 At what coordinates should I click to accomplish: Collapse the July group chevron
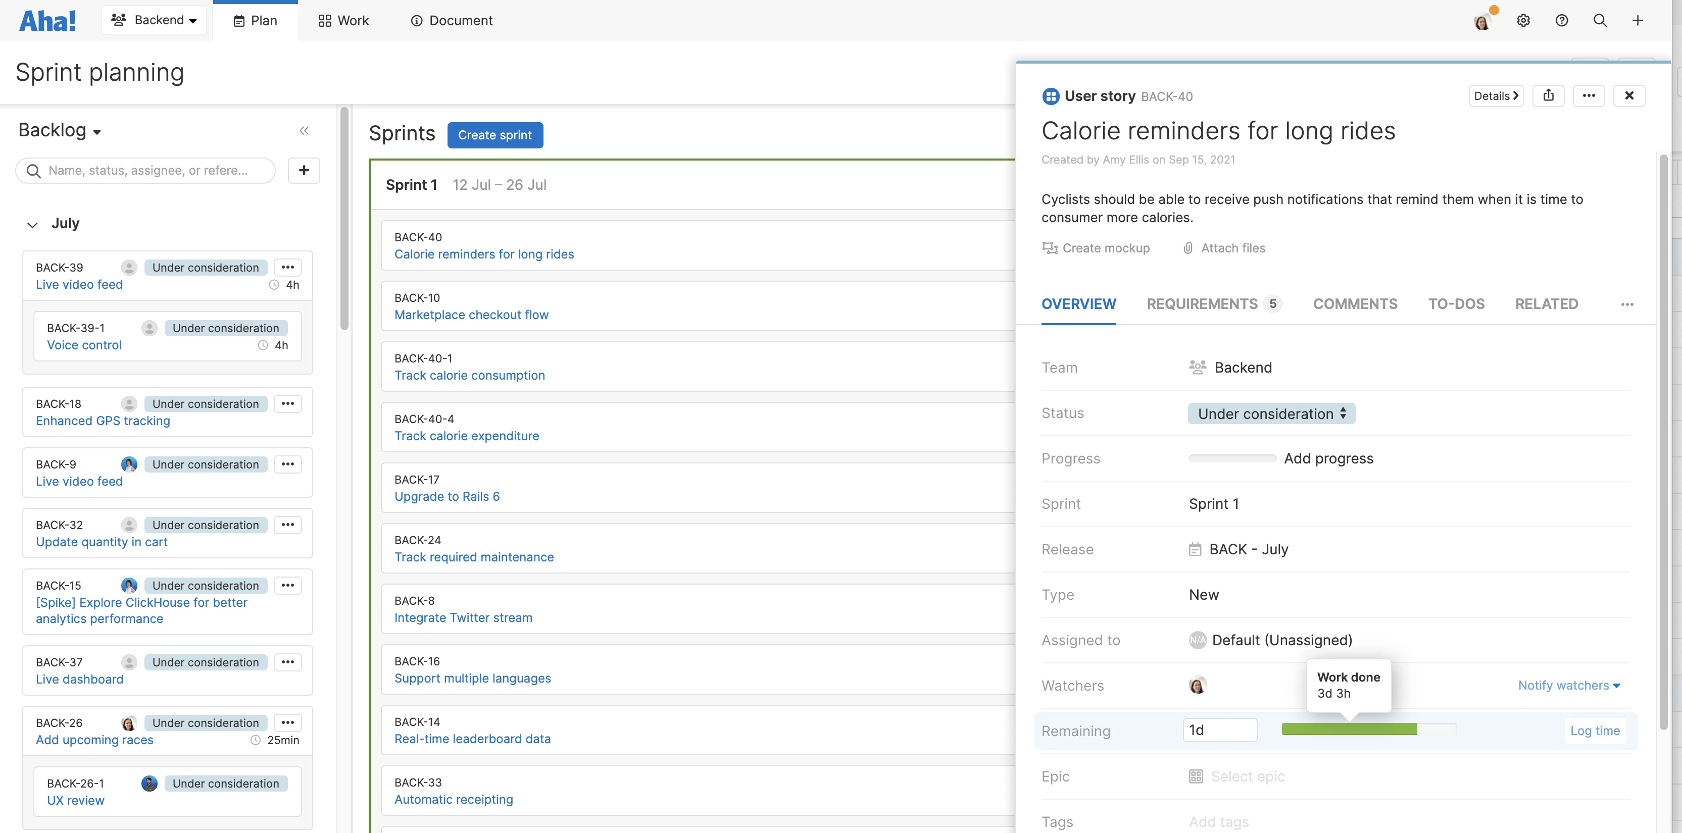coord(32,225)
